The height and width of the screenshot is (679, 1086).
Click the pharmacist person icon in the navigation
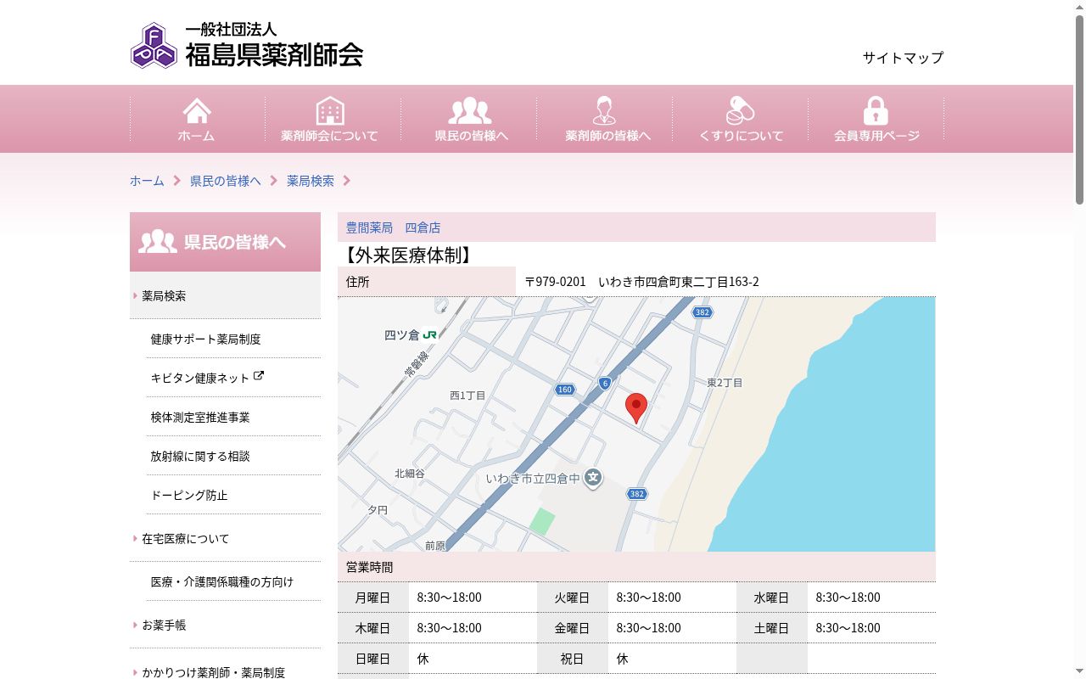tap(604, 110)
